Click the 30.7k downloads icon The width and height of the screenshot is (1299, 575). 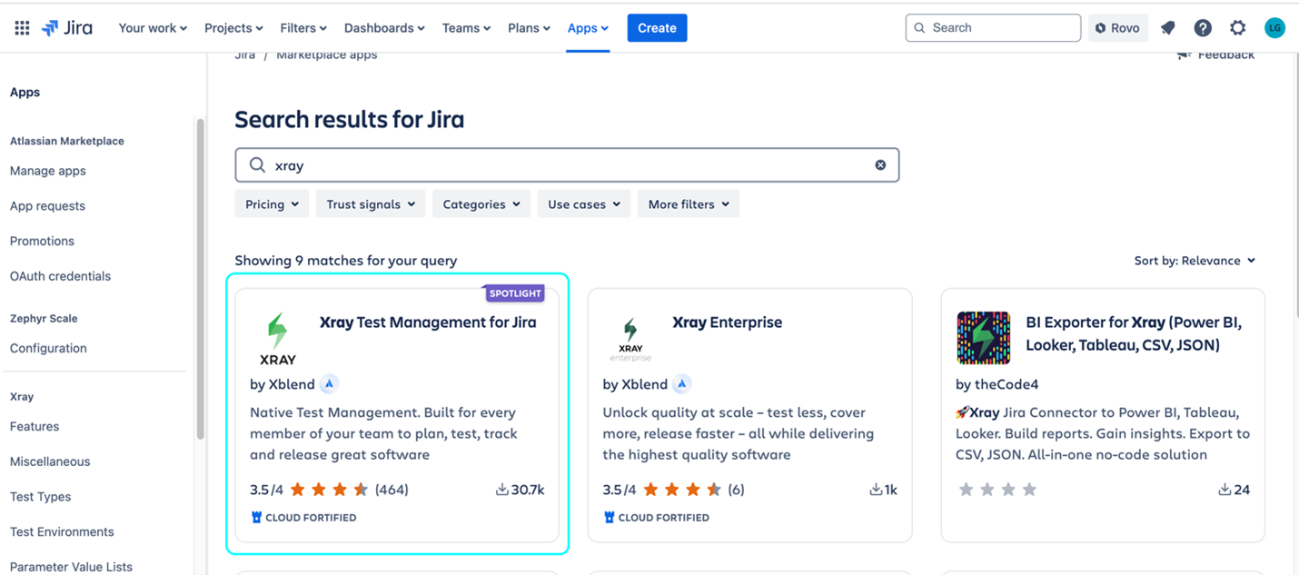click(x=501, y=490)
